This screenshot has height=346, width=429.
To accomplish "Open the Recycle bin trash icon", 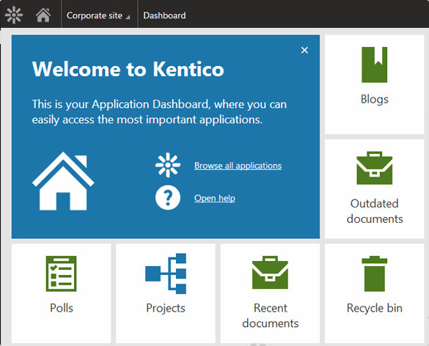I will [374, 273].
